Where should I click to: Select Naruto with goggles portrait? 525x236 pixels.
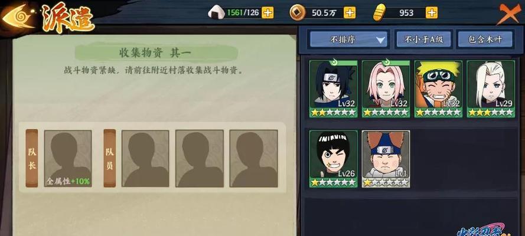coord(438,88)
